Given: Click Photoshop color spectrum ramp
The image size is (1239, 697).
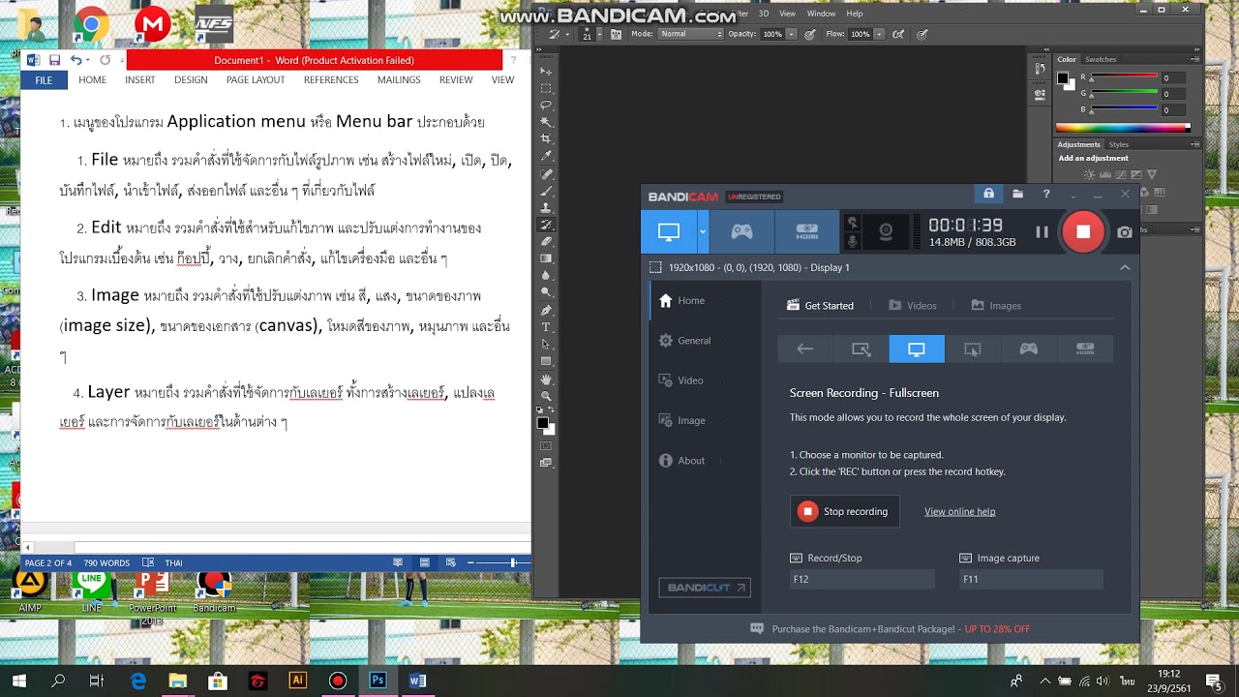Looking at the screenshot, I should 1123,127.
